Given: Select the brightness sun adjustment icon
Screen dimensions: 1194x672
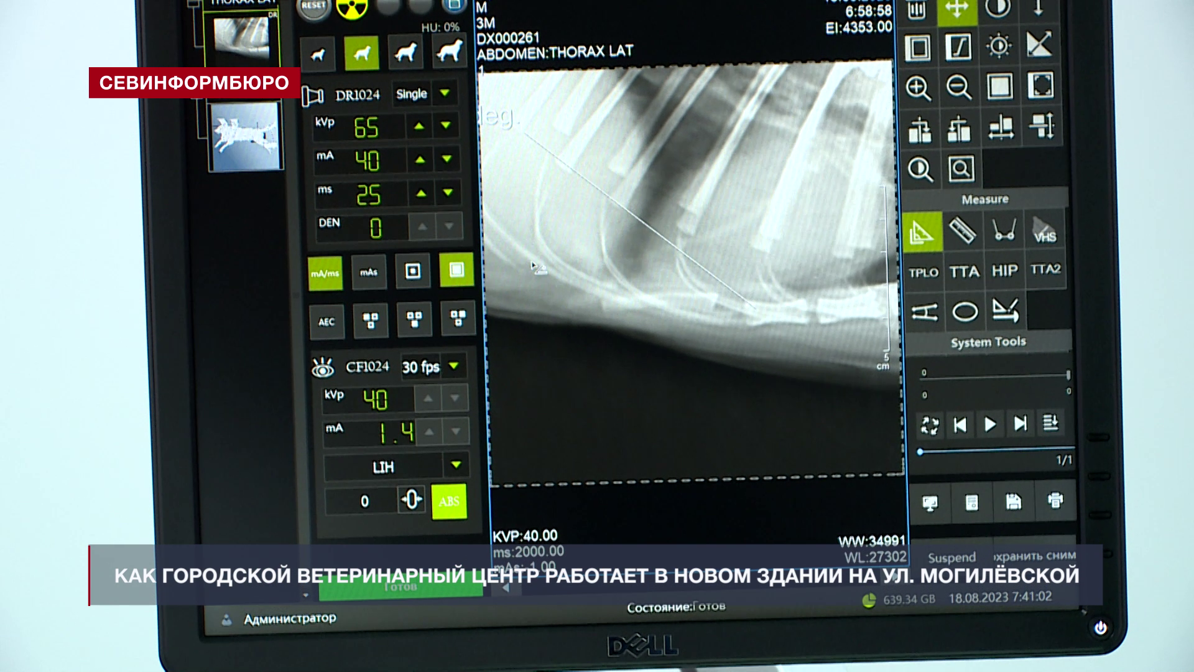Looking at the screenshot, I should coord(999,47).
